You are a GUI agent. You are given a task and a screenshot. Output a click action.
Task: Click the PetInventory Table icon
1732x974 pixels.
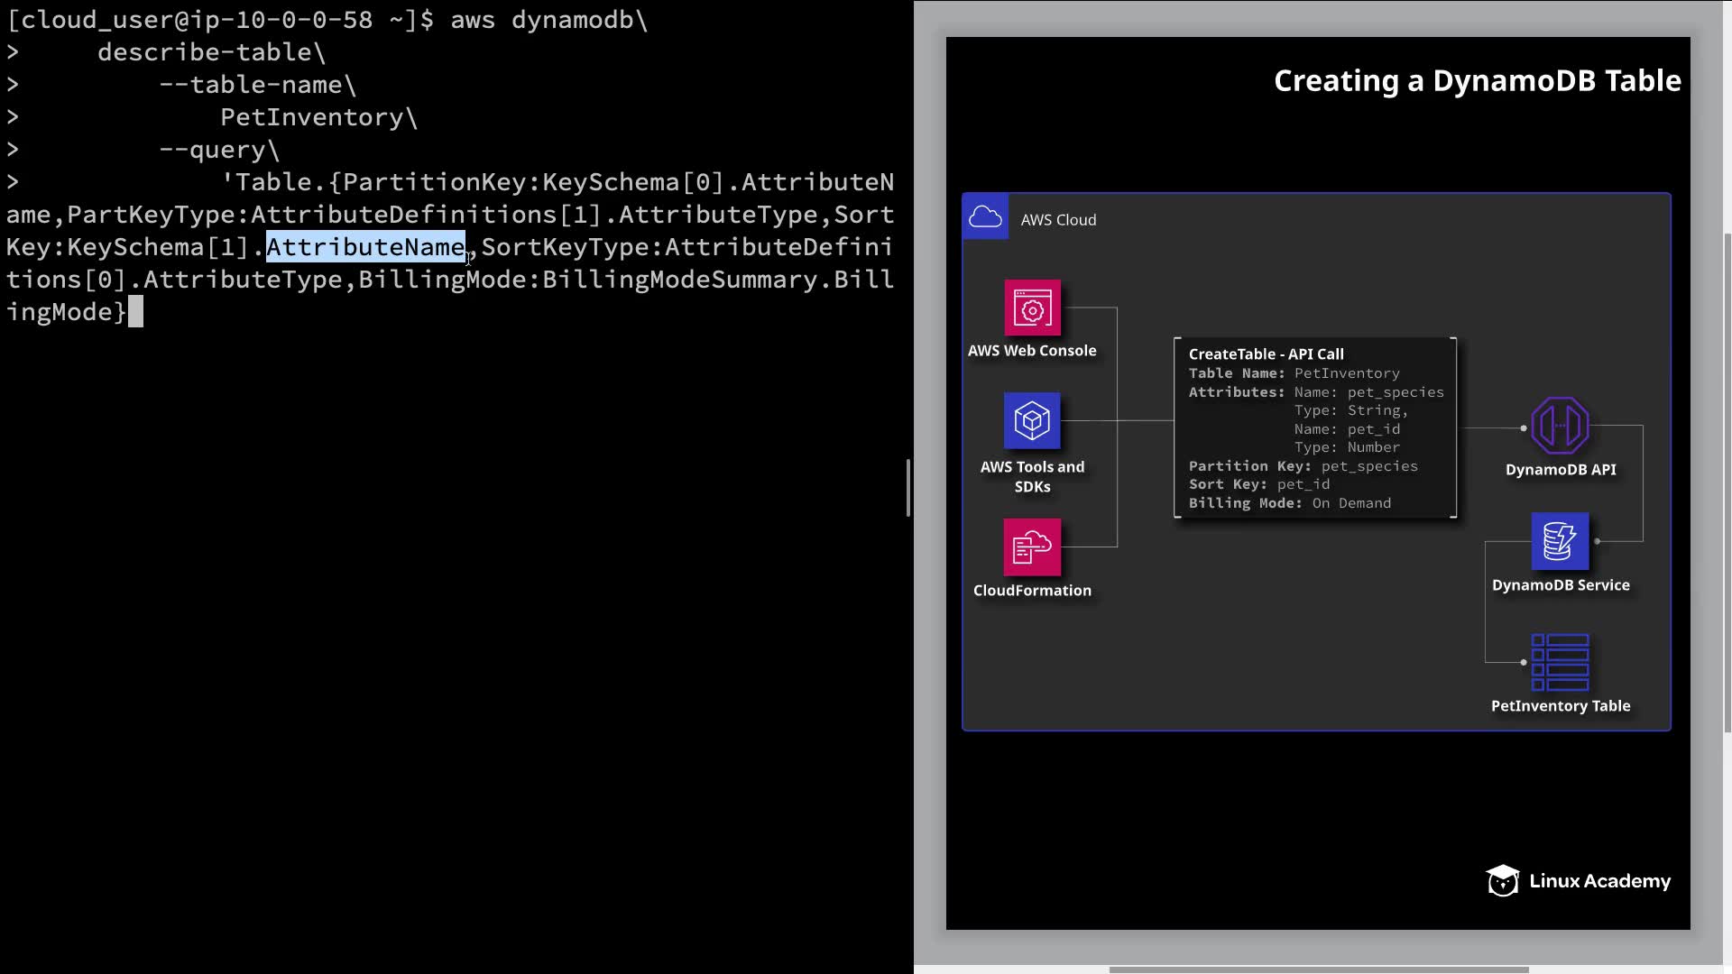1560,662
